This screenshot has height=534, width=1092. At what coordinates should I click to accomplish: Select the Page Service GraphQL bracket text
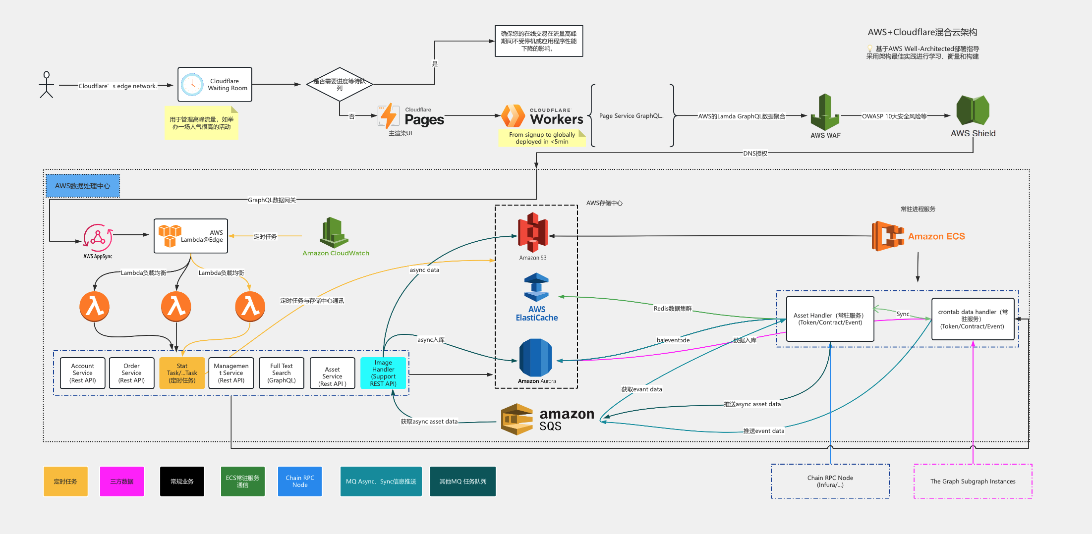pyautogui.click(x=631, y=116)
